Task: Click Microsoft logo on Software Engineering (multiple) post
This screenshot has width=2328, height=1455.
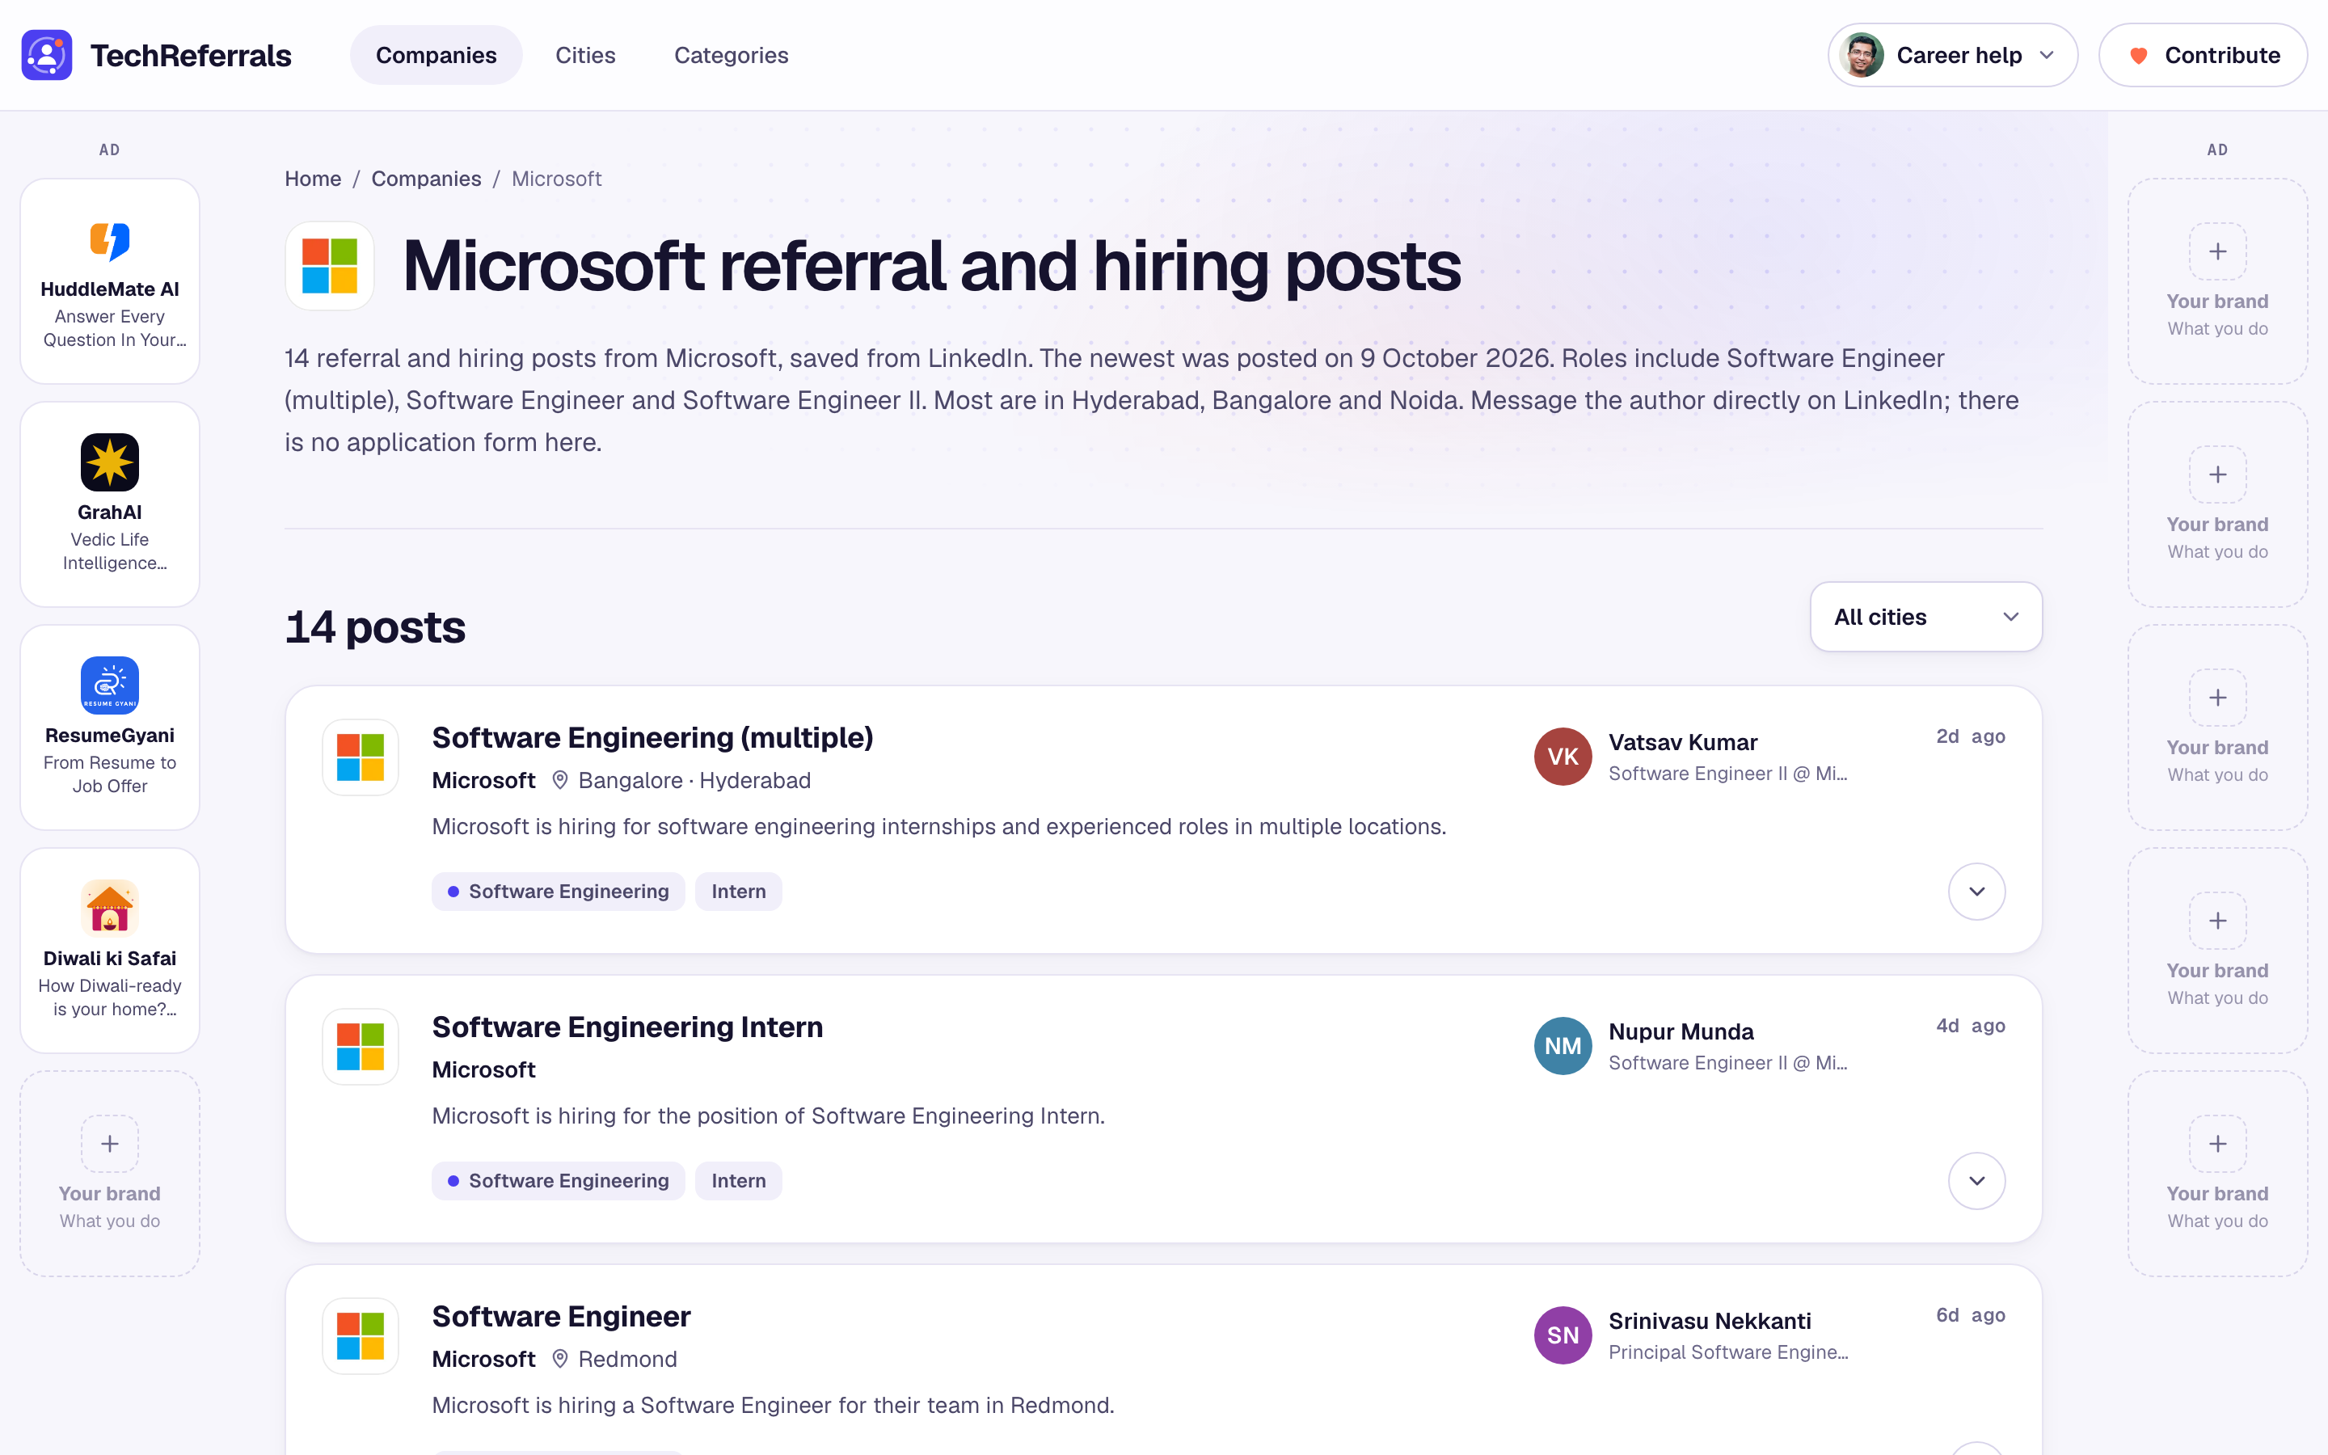Action: (x=361, y=757)
